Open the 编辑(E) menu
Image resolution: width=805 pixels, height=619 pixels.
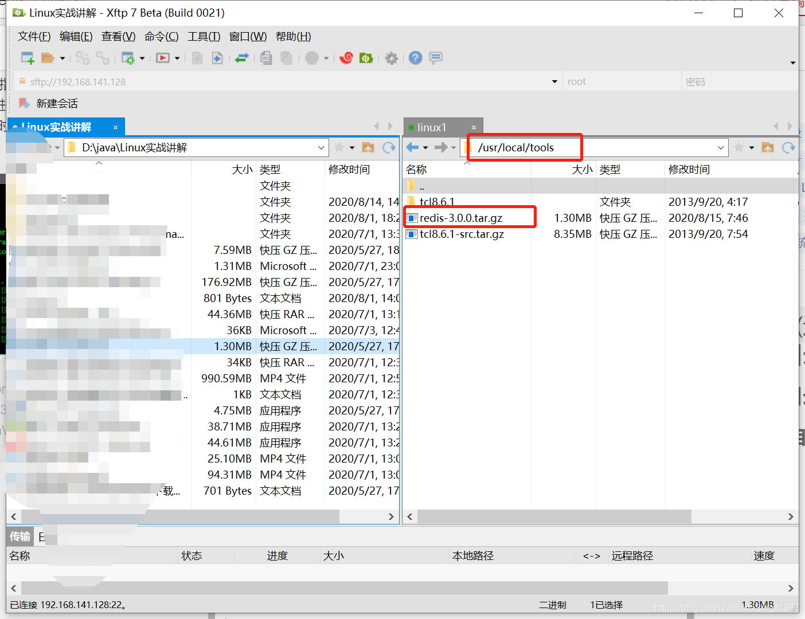[76, 37]
